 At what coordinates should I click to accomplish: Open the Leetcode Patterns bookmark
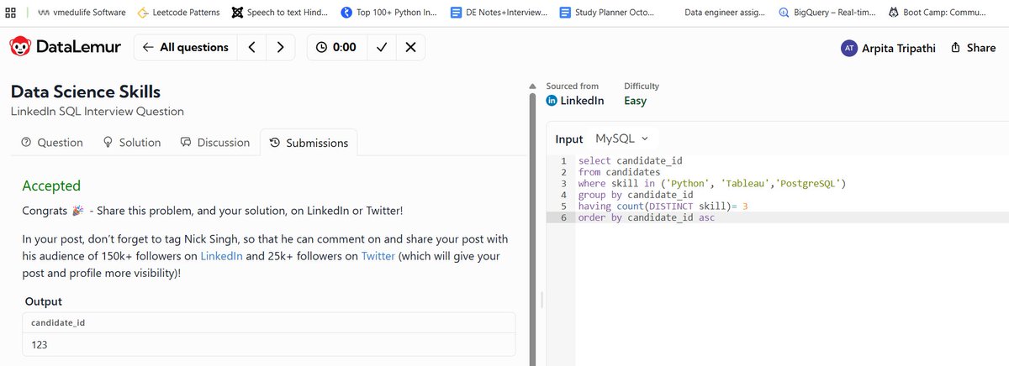coord(178,13)
